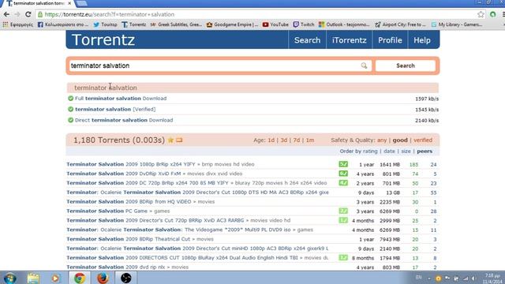Open Firefox from the taskbar
The width and height of the screenshot is (505, 284).
click(x=103, y=278)
